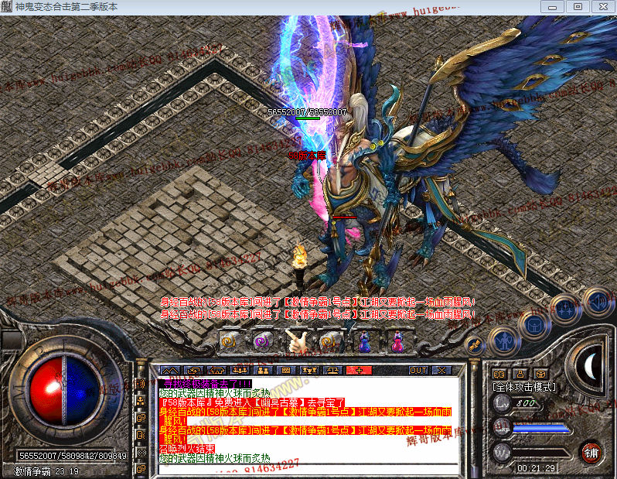617x479 pixels.
Task: Use the purple spiral scroll in the belt
Action: click(x=261, y=340)
